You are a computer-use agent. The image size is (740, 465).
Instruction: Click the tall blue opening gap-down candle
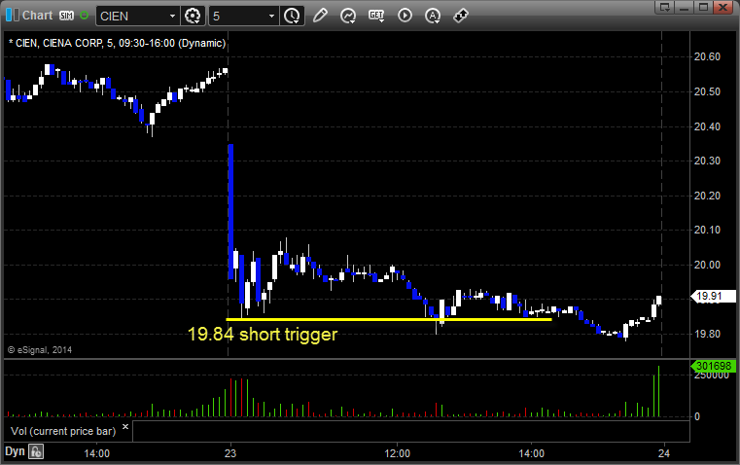pyautogui.click(x=230, y=212)
